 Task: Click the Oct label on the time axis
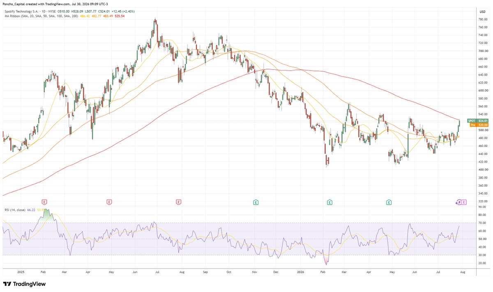(x=229, y=272)
